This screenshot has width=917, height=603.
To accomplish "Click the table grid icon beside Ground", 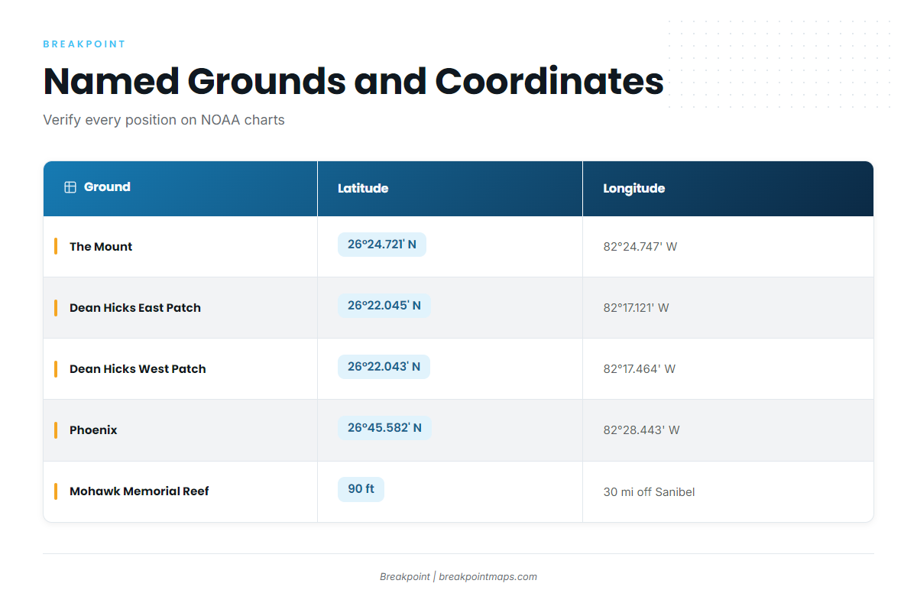I will (70, 187).
